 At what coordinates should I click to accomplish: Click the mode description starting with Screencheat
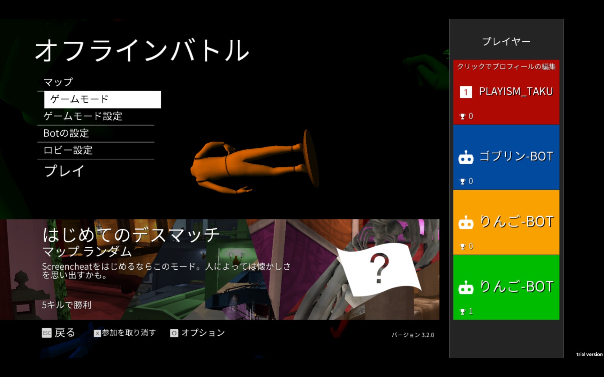point(166,271)
